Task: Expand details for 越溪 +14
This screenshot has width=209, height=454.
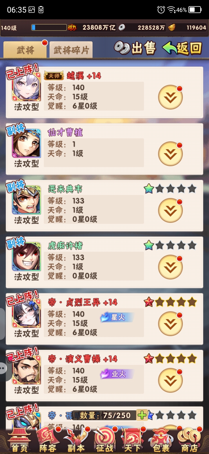Action: click(x=170, y=97)
